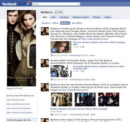130x122 pixels.
Task: Open friend requests icon
Action: 20,4
